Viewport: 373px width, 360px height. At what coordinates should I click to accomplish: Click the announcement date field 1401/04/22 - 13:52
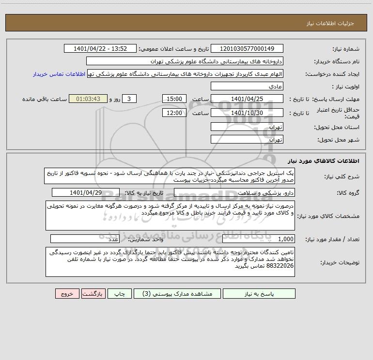(100, 48)
